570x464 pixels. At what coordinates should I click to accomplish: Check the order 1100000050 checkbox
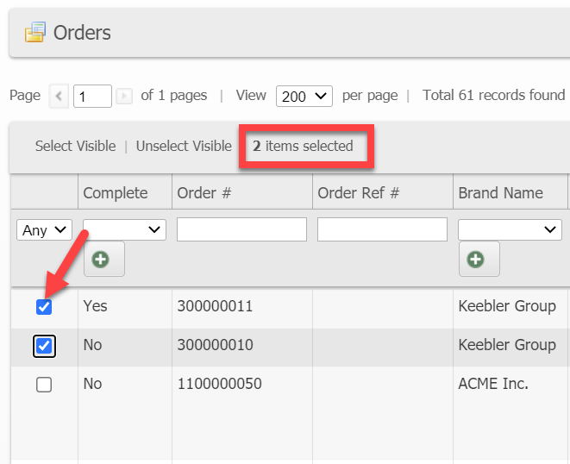[44, 385]
